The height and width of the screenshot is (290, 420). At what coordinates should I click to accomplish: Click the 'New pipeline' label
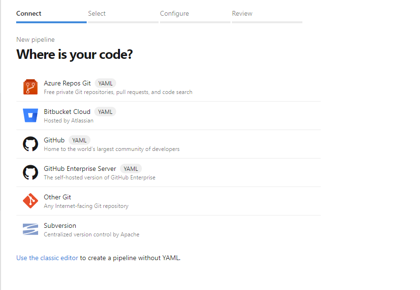click(35, 39)
